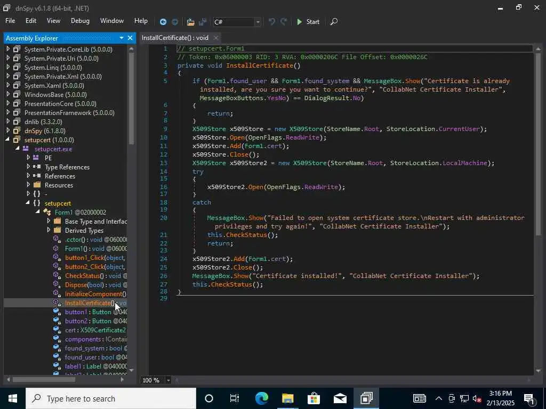Click the Form1 class icon
The image size is (546, 409).
(x=47, y=212)
